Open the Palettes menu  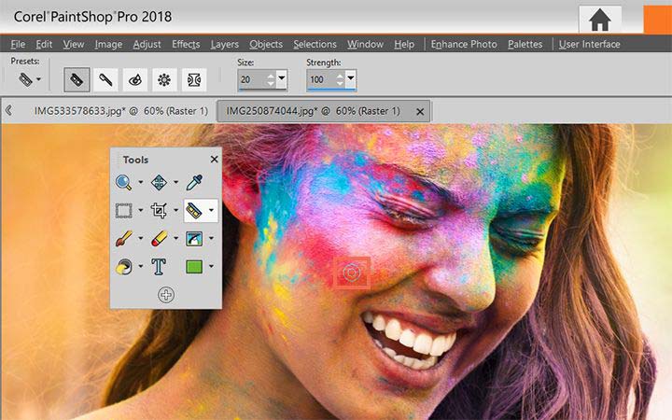click(x=525, y=44)
